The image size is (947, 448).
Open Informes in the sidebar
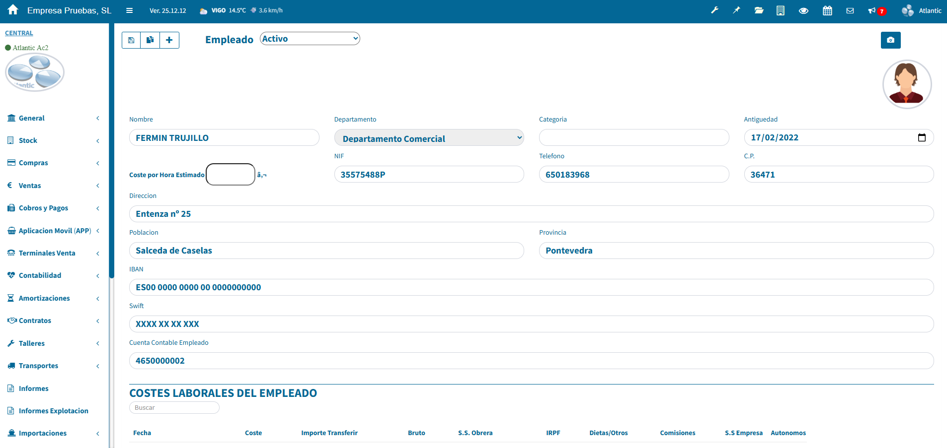[33, 388]
